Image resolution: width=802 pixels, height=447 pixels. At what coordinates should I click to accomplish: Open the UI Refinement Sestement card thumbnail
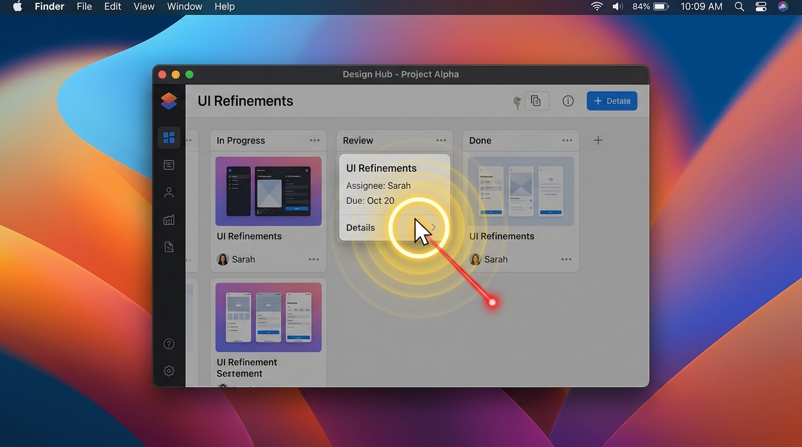tap(269, 317)
